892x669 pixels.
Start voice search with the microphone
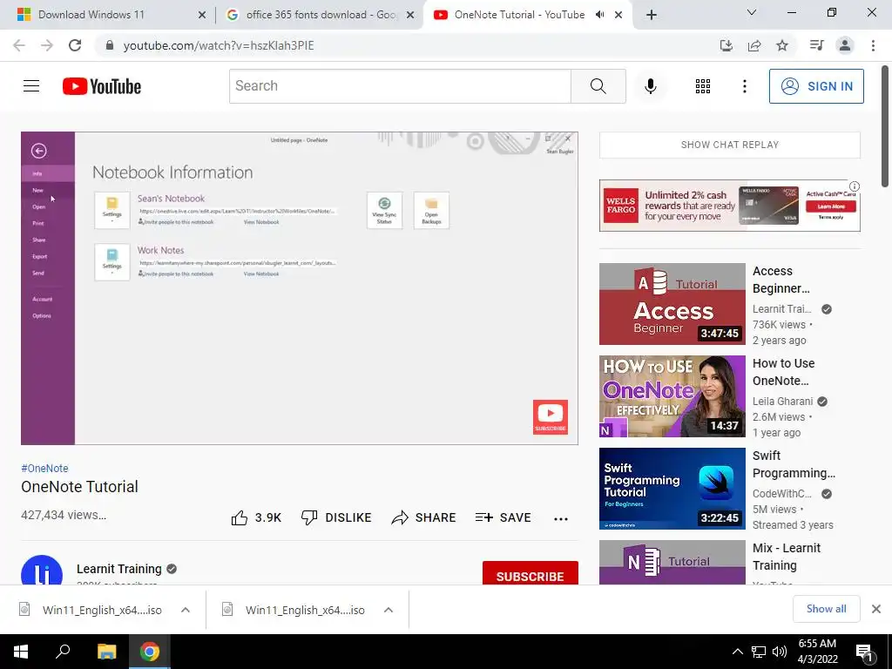tap(650, 86)
